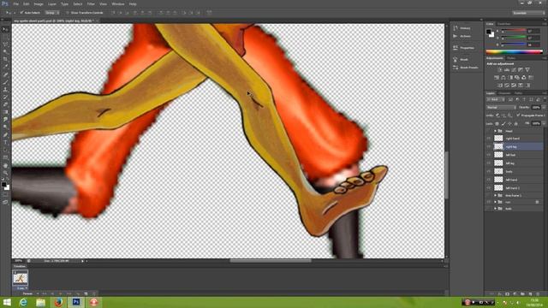548x308 pixels.
Task: Select the Quick Selection tool
Action: tap(5, 51)
